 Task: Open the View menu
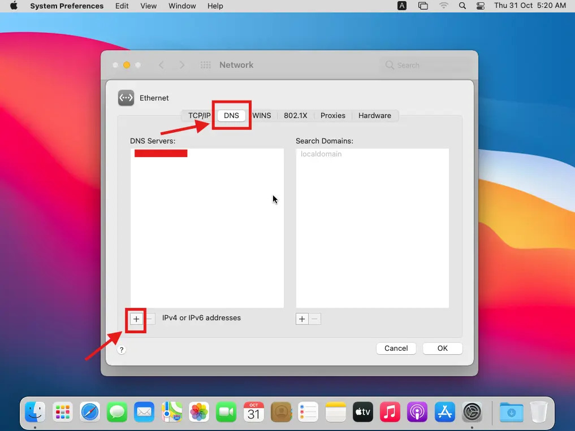[x=149, y=6]
